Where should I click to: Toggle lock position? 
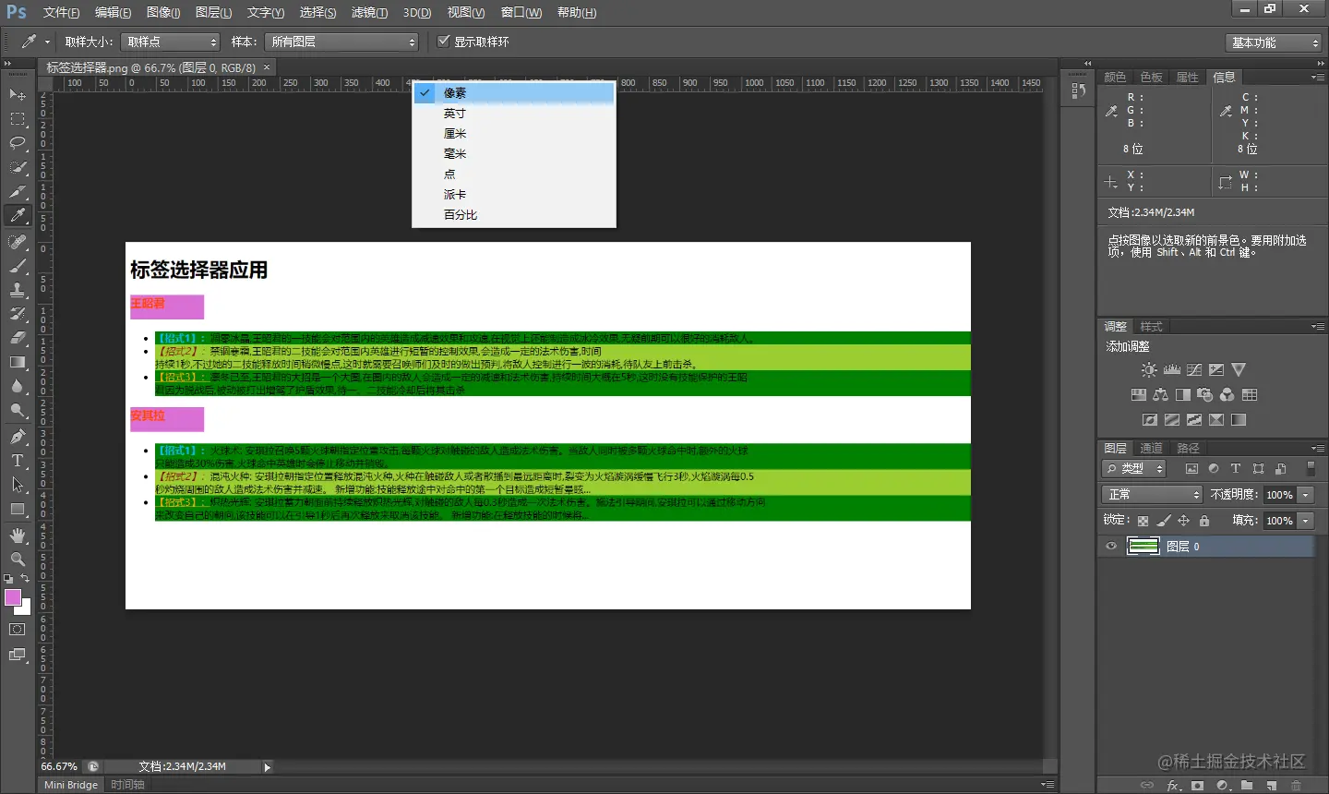click(1184, 521)
